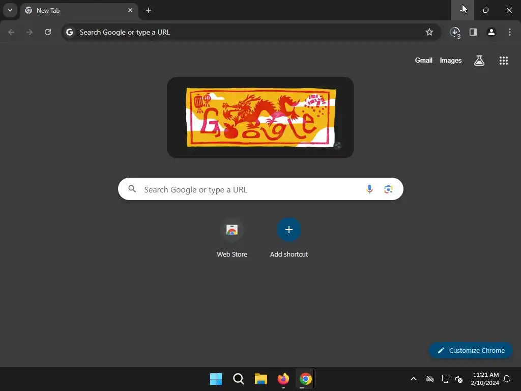Restore down the Chrome window
The width and height of the screenshot is (521, 391).
click(486, 10)
